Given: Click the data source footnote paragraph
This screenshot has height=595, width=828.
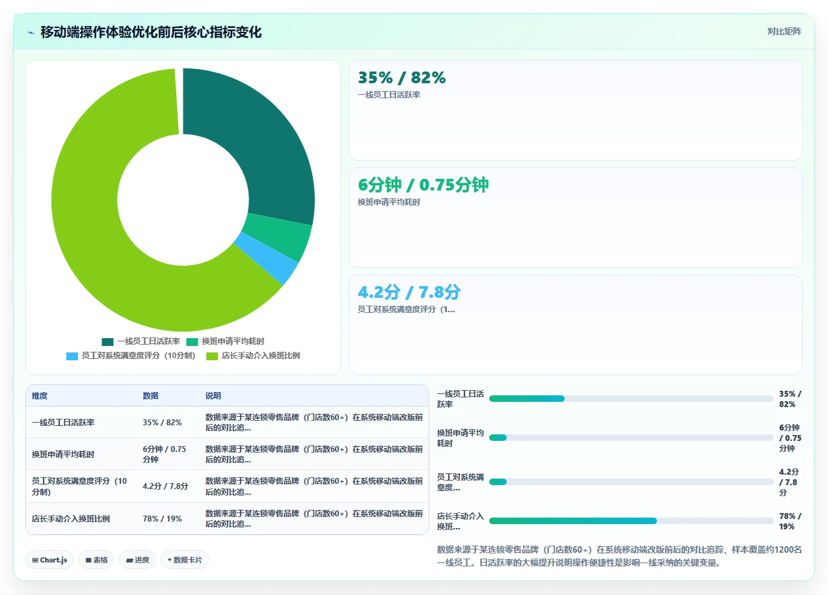Looking at the screenshot, I should pos(619,556).
